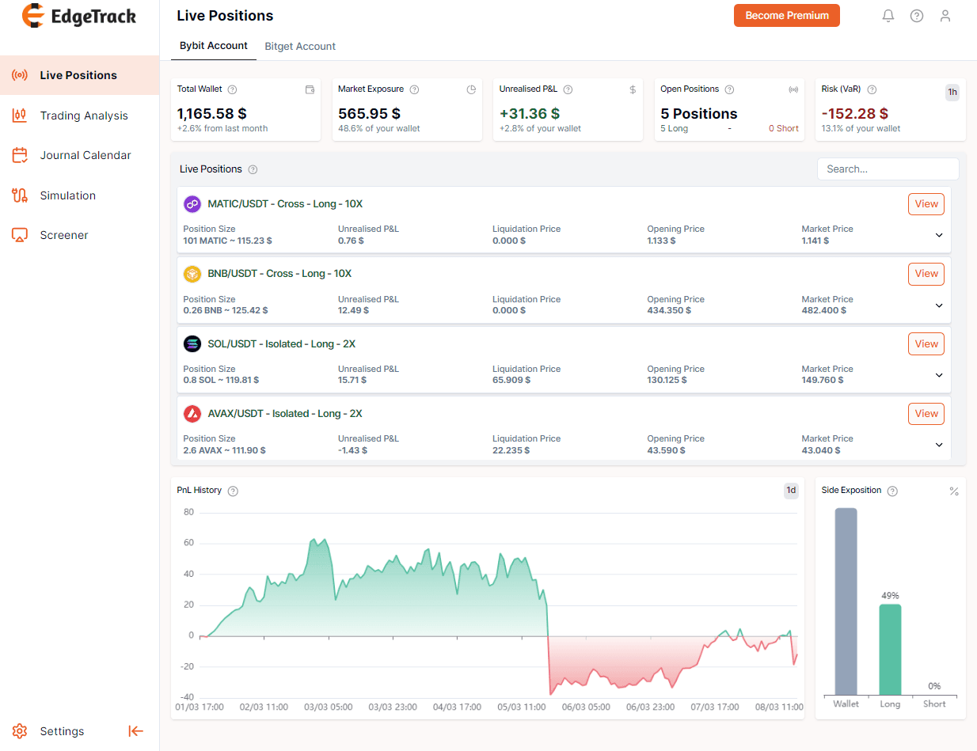Expand the AVAX/USDT position chevron
This screenshot has height=751, width=977.
tap(939, 445)
